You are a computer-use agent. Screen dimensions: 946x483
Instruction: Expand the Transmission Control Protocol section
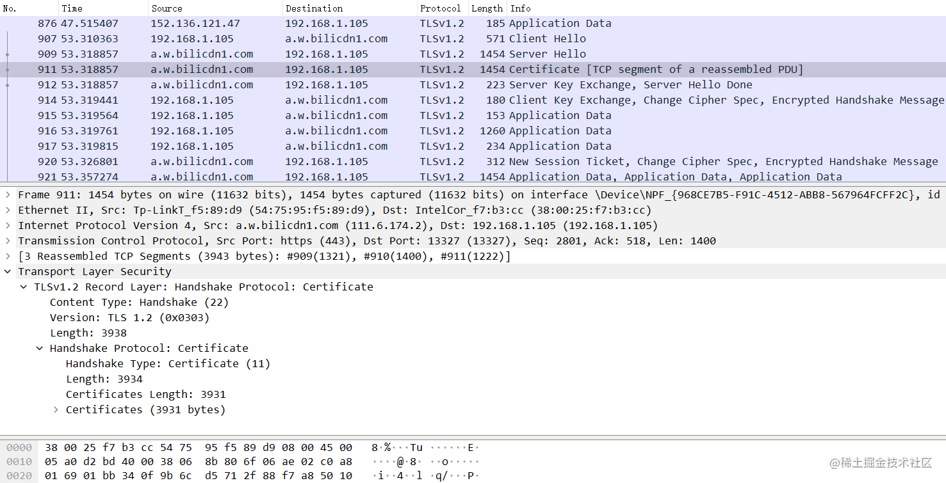[x=8, y=241]
